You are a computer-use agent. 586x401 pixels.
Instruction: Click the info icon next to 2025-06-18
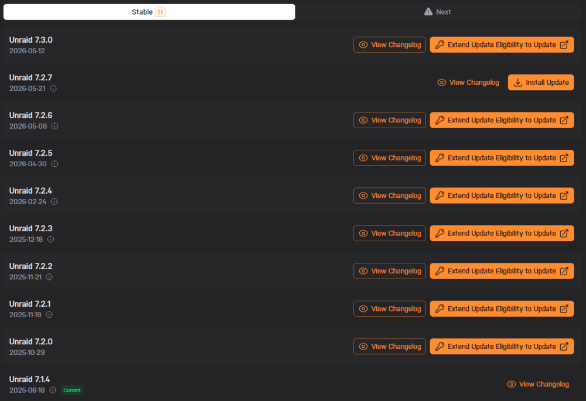[x=53, y=390]
